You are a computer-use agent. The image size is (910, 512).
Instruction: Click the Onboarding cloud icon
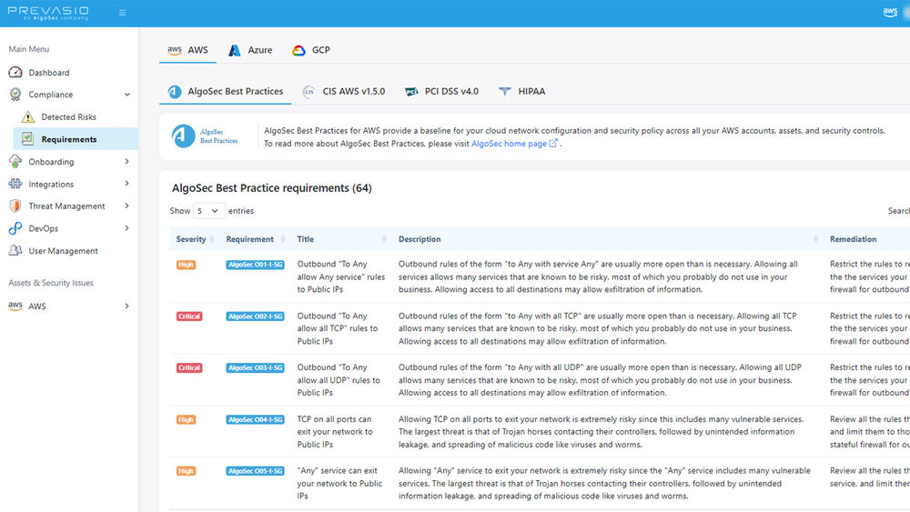[15, 161]
